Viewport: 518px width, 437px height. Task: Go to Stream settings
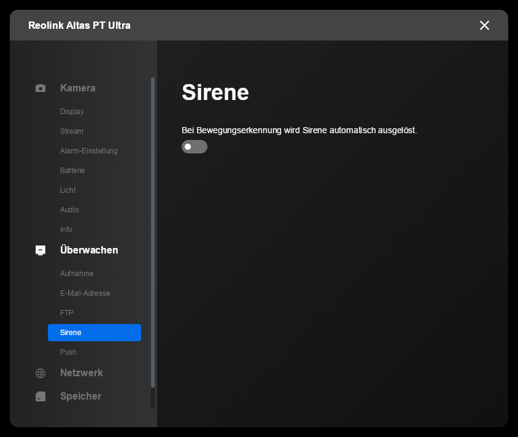click(x=72, y=131)
